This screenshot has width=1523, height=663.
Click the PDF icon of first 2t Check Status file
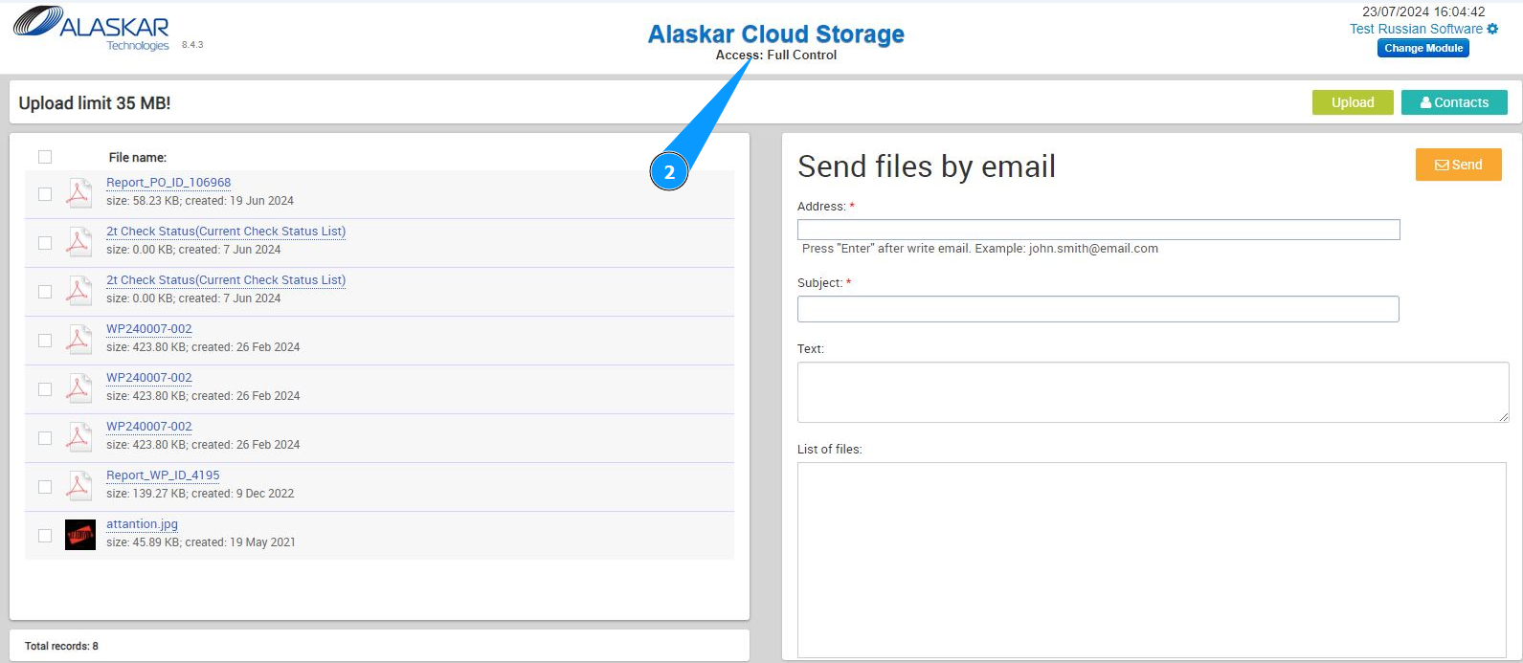78,241
